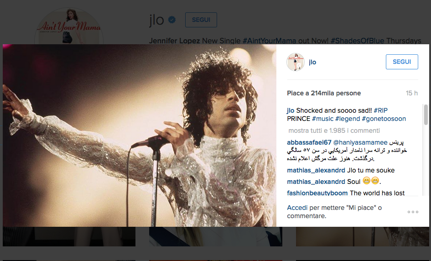
Task: Click the 15 h timestamp
Action: pyautogui.click(x=412, y=93)
